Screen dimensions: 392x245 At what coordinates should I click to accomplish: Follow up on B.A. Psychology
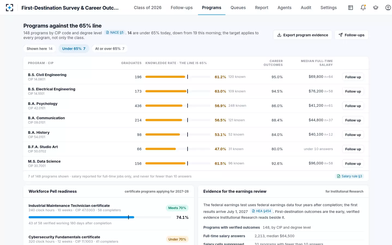pyautogui.click(x=353, y=106)
